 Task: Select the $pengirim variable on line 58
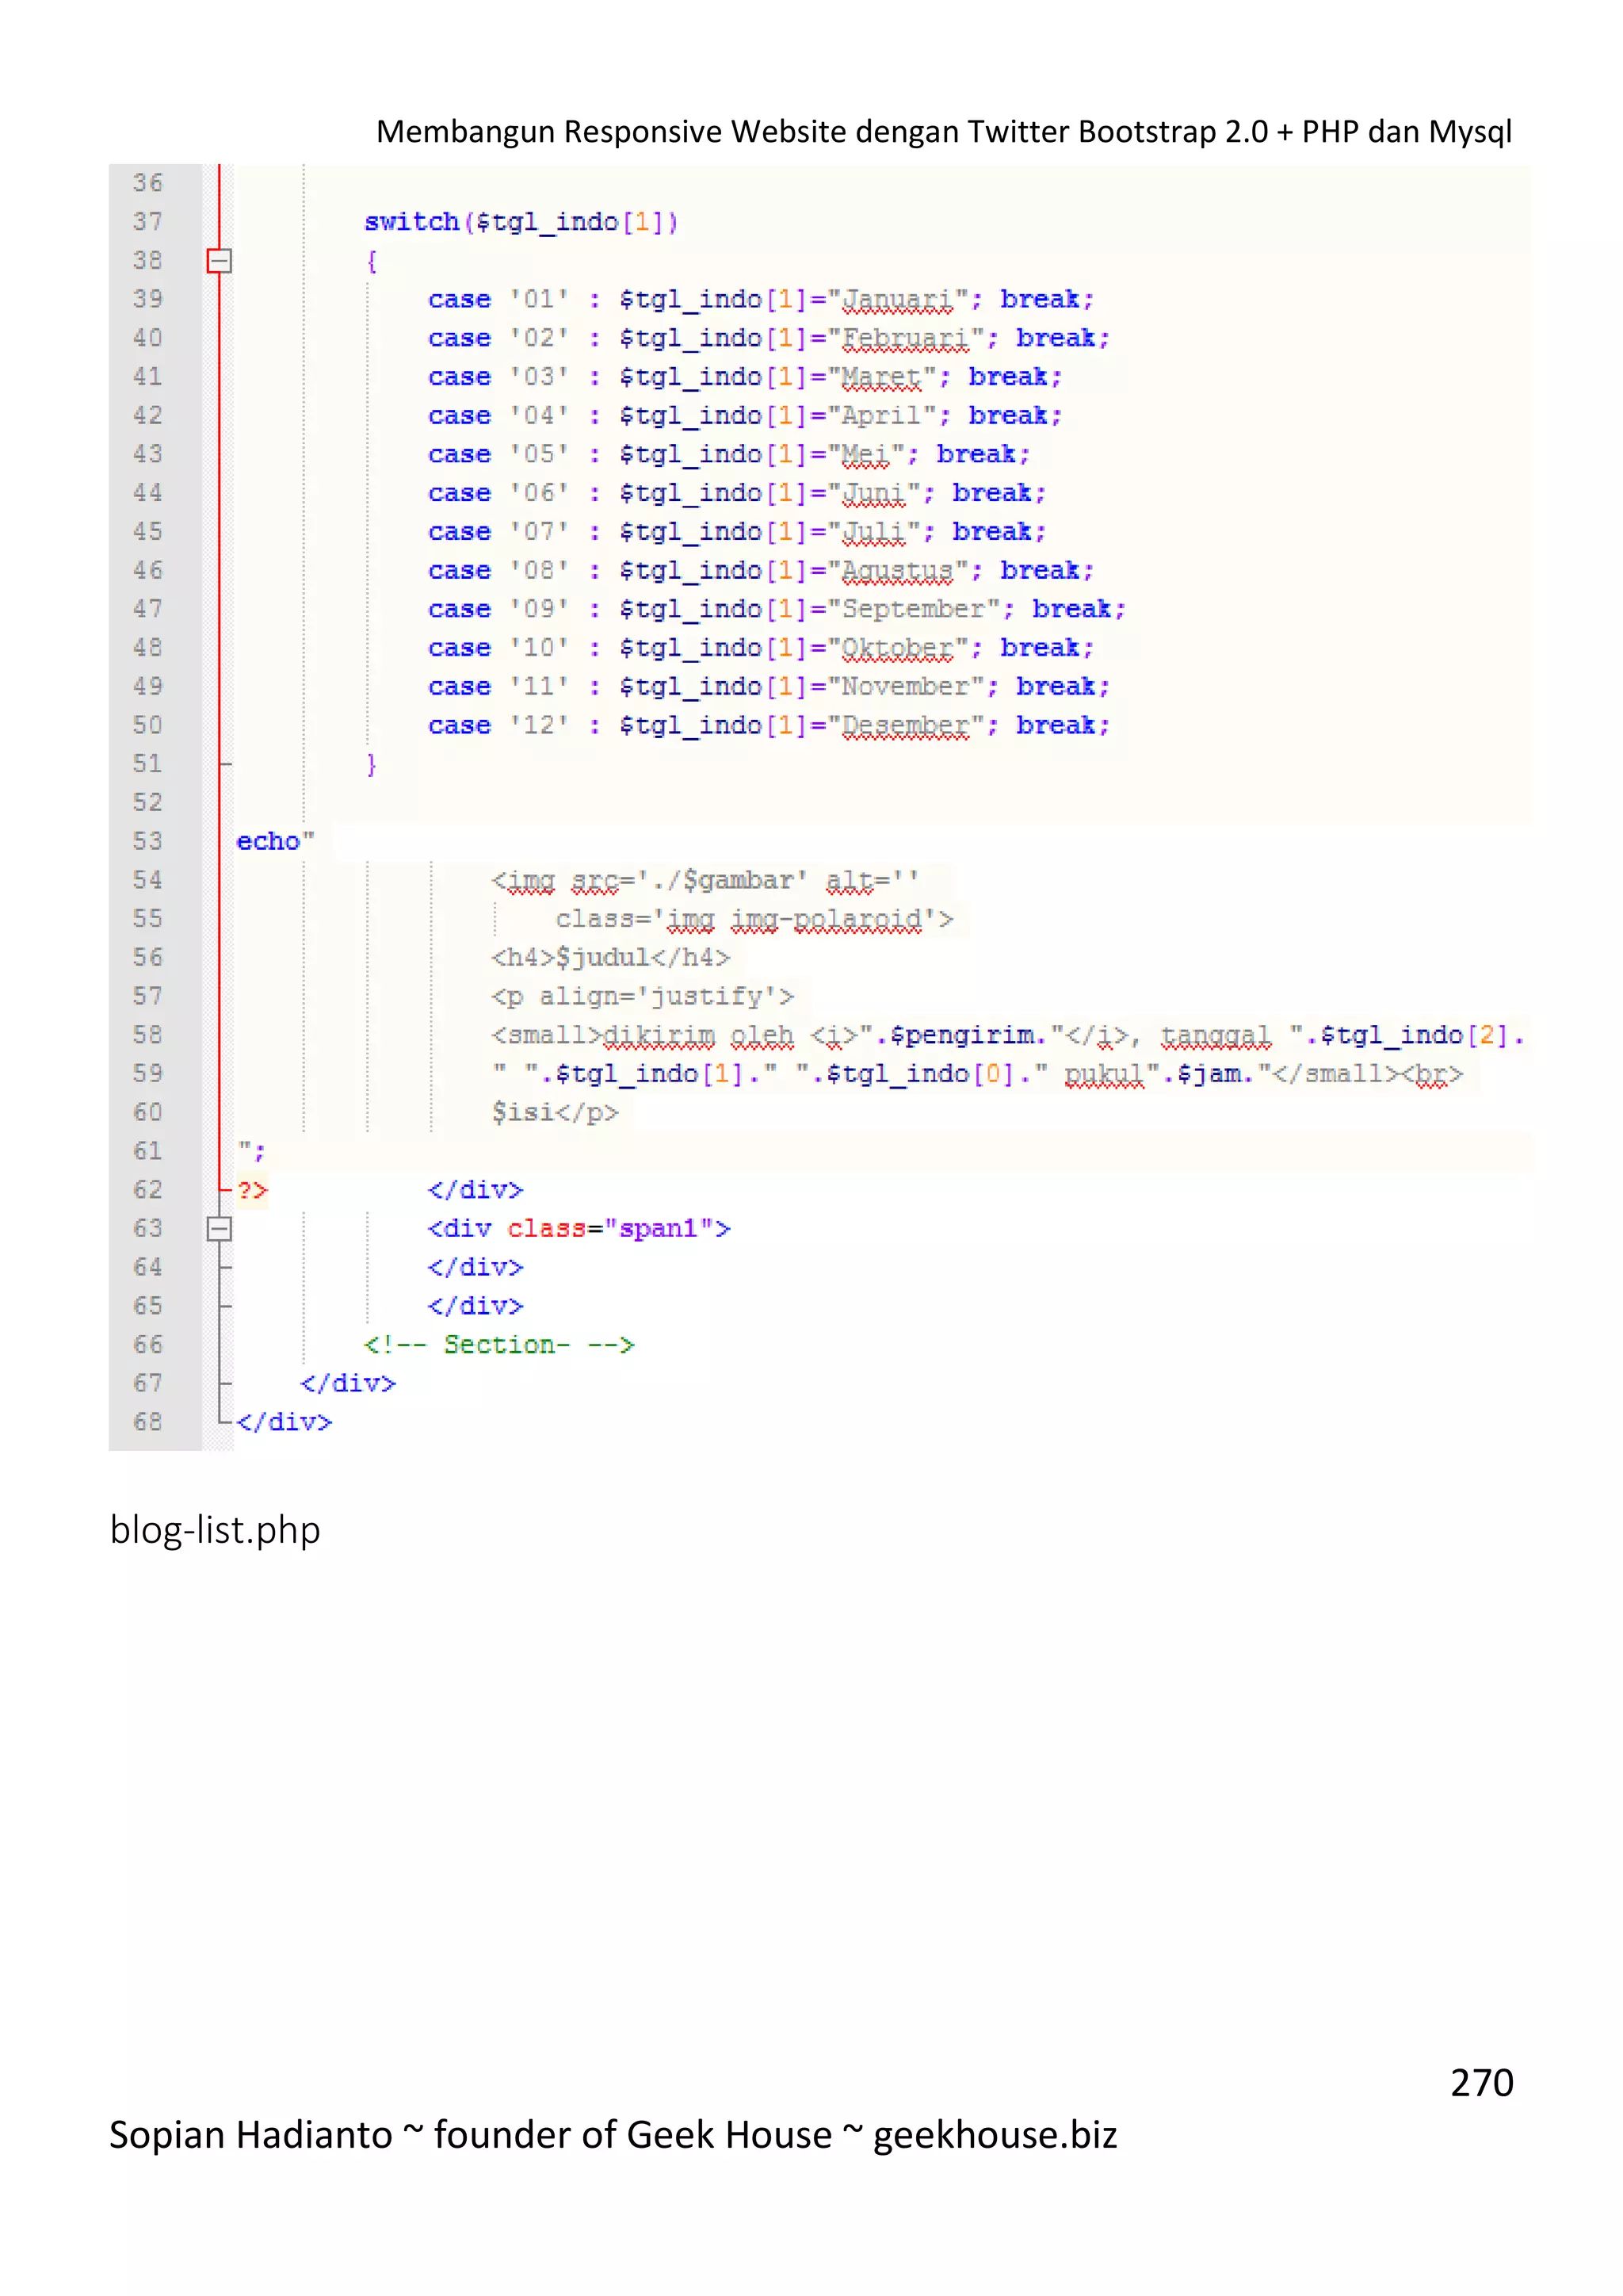(x=961, y=1035)
